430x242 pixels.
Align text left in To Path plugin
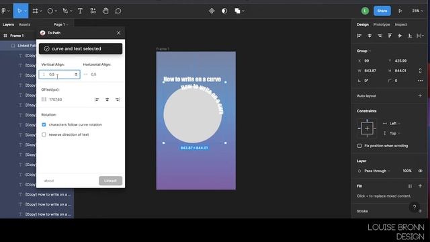[x=97, y=99]
